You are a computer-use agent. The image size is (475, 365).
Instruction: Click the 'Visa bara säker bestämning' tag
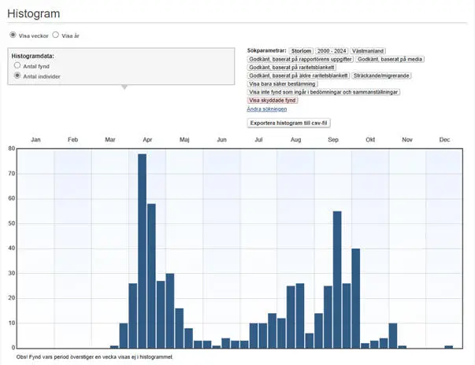pyautogui.click(x=283, y=83)
